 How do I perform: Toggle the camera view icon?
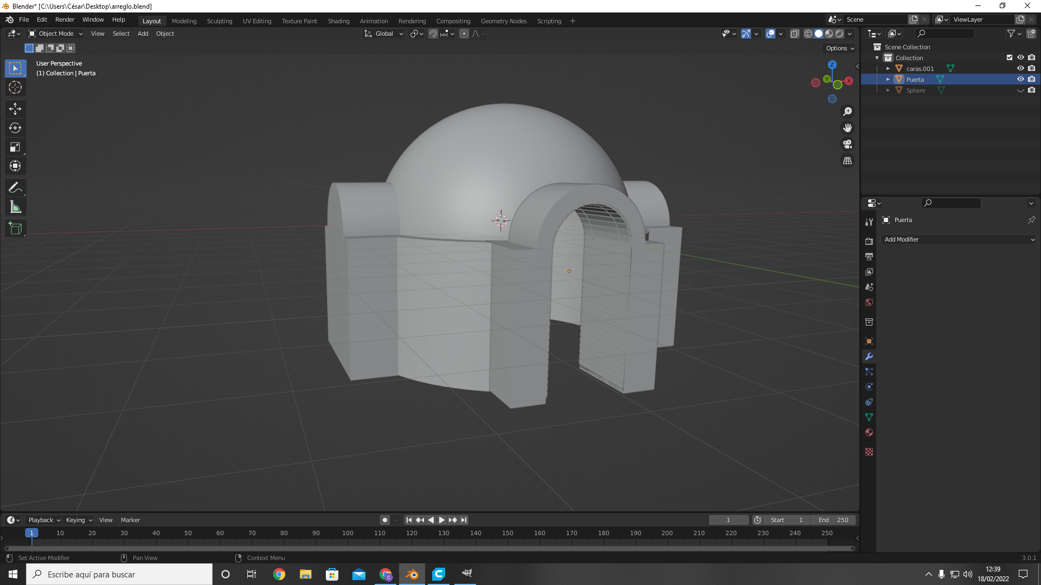pos(847,144)
